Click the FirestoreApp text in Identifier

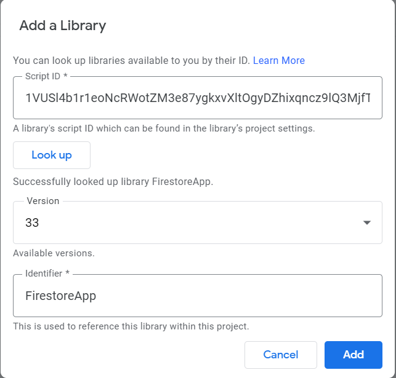[60, 296]
